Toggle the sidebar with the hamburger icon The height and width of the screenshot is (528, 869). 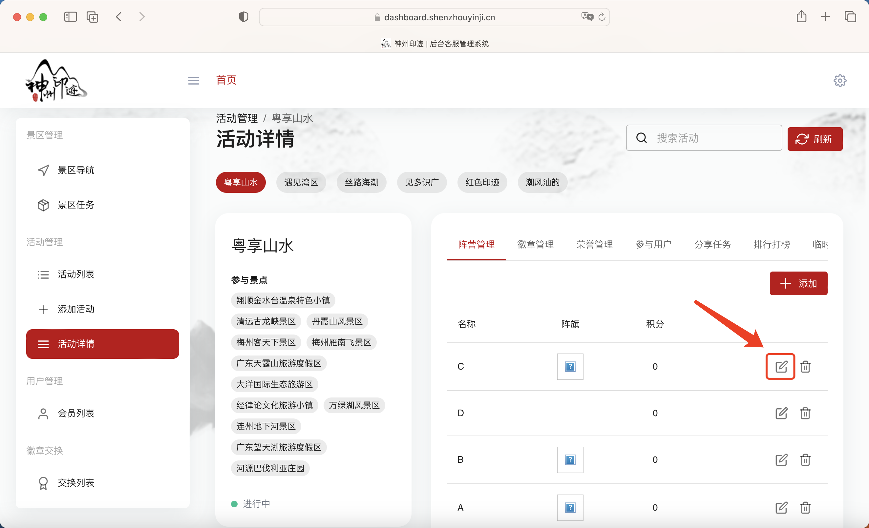click(193, 80)
